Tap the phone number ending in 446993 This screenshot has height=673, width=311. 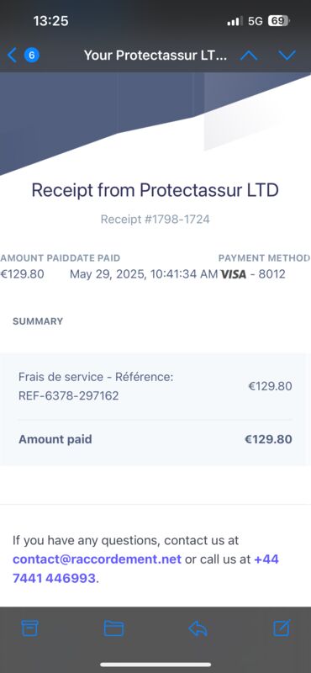point(146,570)
